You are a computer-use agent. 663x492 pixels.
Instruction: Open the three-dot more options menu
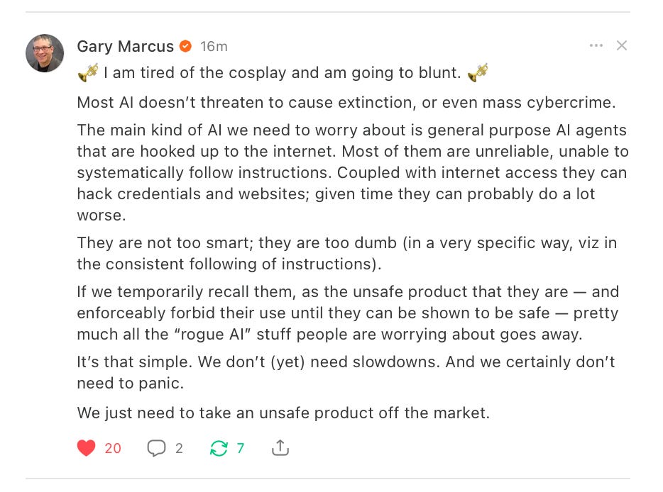click(x=596, y=45)
